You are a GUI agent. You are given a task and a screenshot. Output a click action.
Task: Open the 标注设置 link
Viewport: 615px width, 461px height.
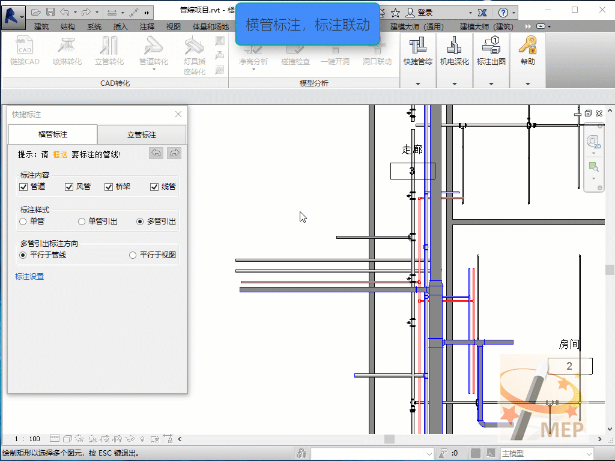pos(29,277)
